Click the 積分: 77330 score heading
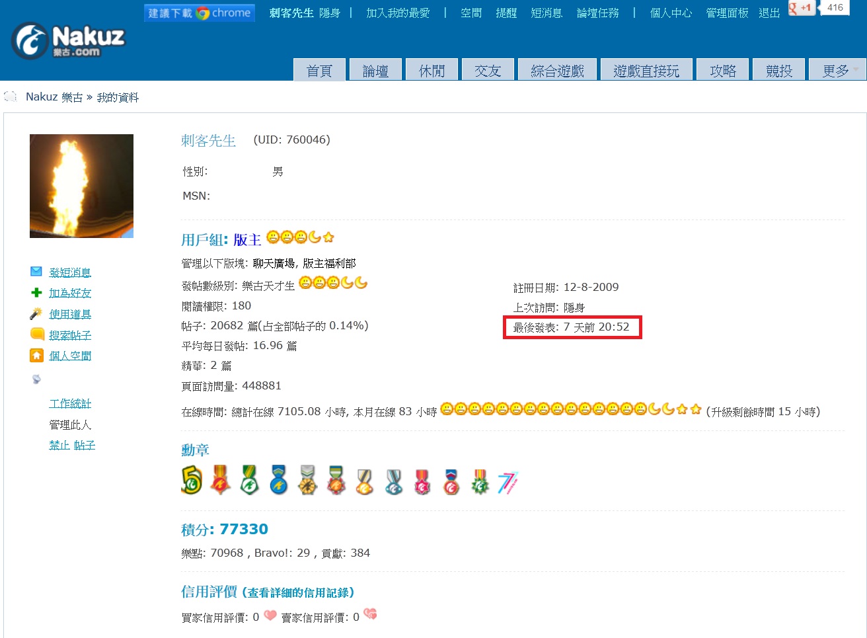Image resolution: width=867 pixels, height=638 pixels. coord(225,529)
